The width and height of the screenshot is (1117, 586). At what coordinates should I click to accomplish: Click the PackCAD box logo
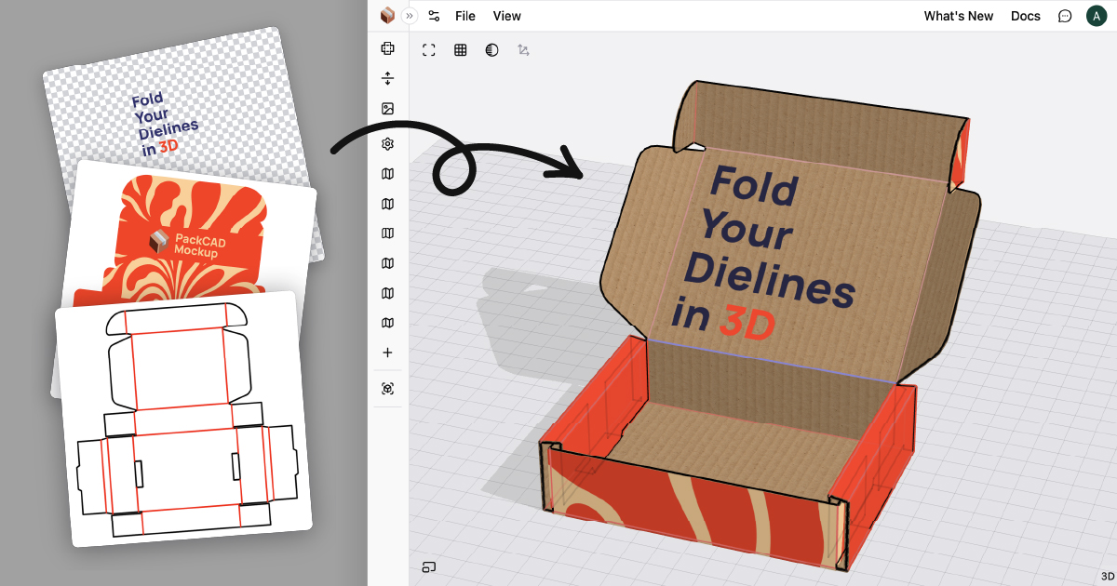coord(387,16)
